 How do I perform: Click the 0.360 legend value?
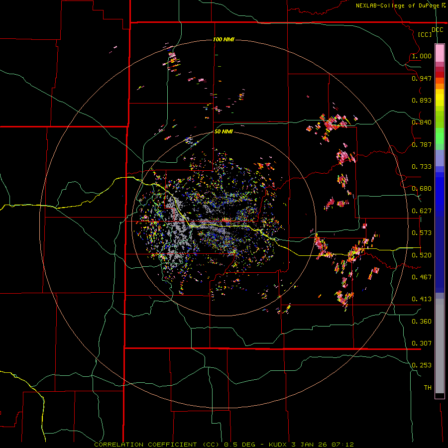point(422,322)
